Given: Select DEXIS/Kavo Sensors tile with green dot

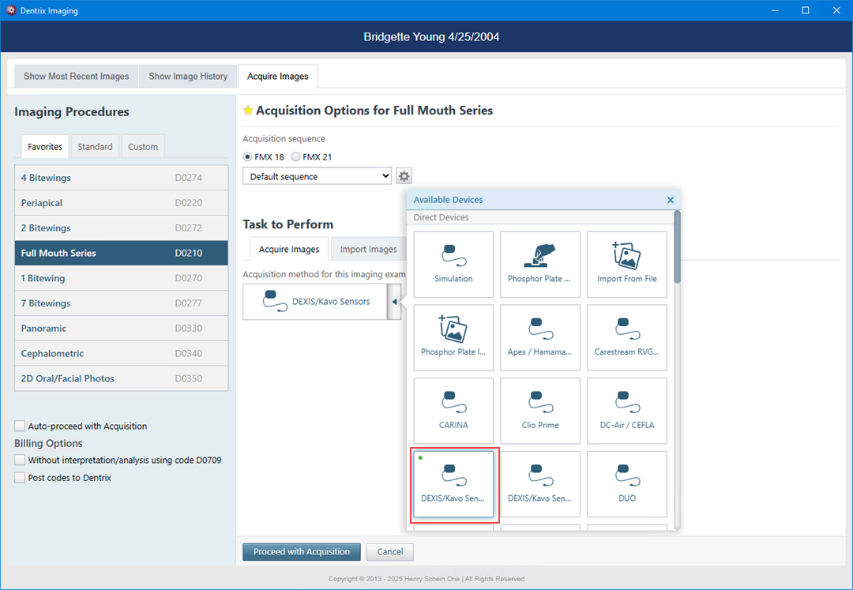Looking at the screenshot, I should [453, 484].
